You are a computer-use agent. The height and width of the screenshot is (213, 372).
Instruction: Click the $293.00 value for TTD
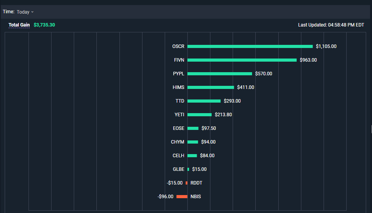[232, 101]
